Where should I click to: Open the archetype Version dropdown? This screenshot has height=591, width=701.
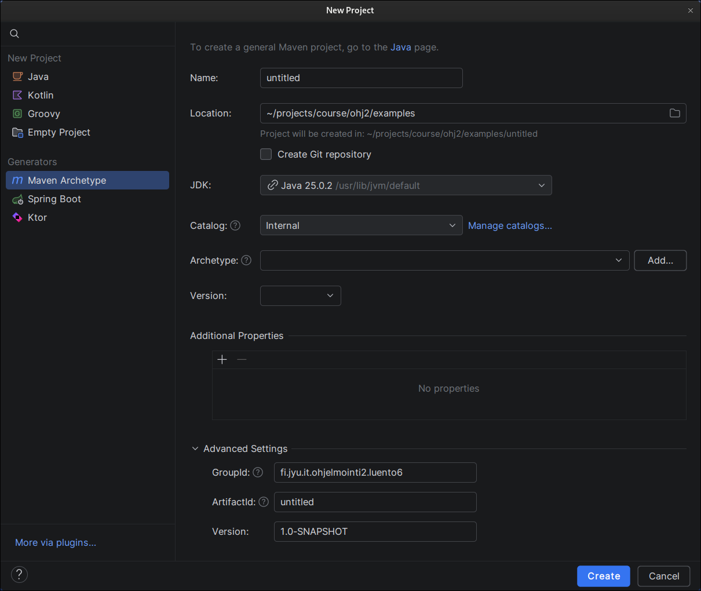300,295
